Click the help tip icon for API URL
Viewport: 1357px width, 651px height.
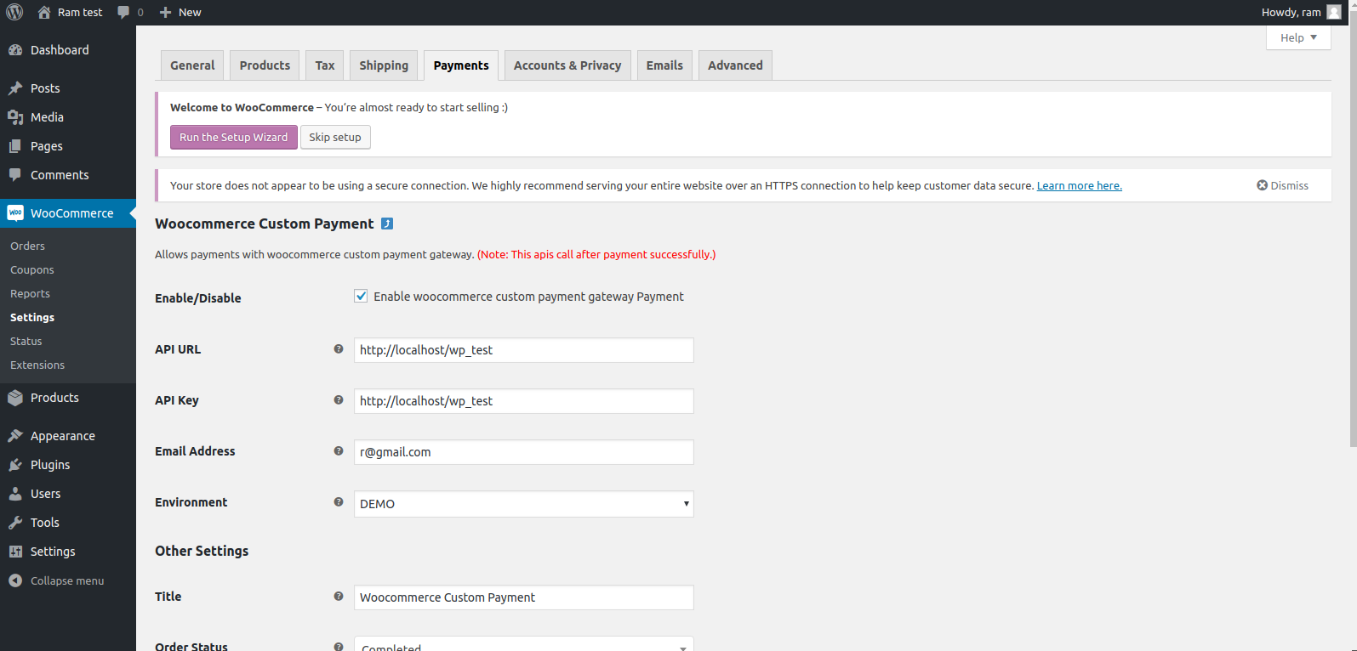pyautogui.click(x=339, y=348)
